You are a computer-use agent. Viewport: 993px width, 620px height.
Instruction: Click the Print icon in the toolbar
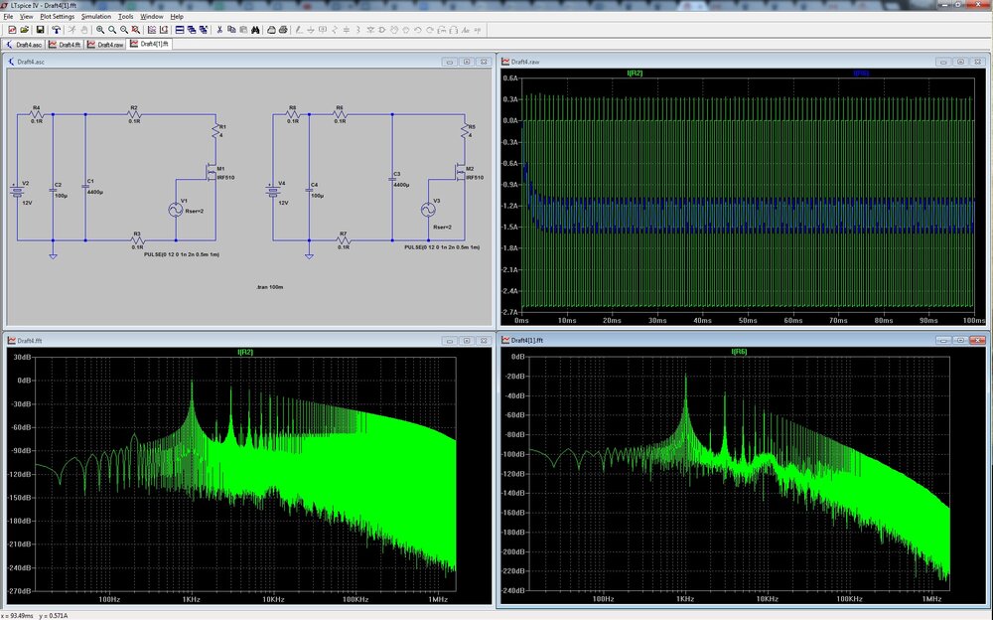284,30
